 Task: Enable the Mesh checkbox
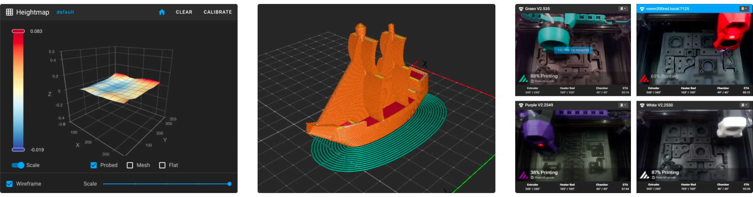[x=130, y=165]
